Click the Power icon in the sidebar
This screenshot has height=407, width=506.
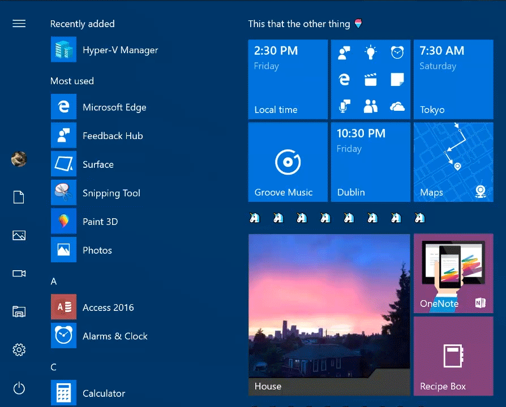pos(19,388)
